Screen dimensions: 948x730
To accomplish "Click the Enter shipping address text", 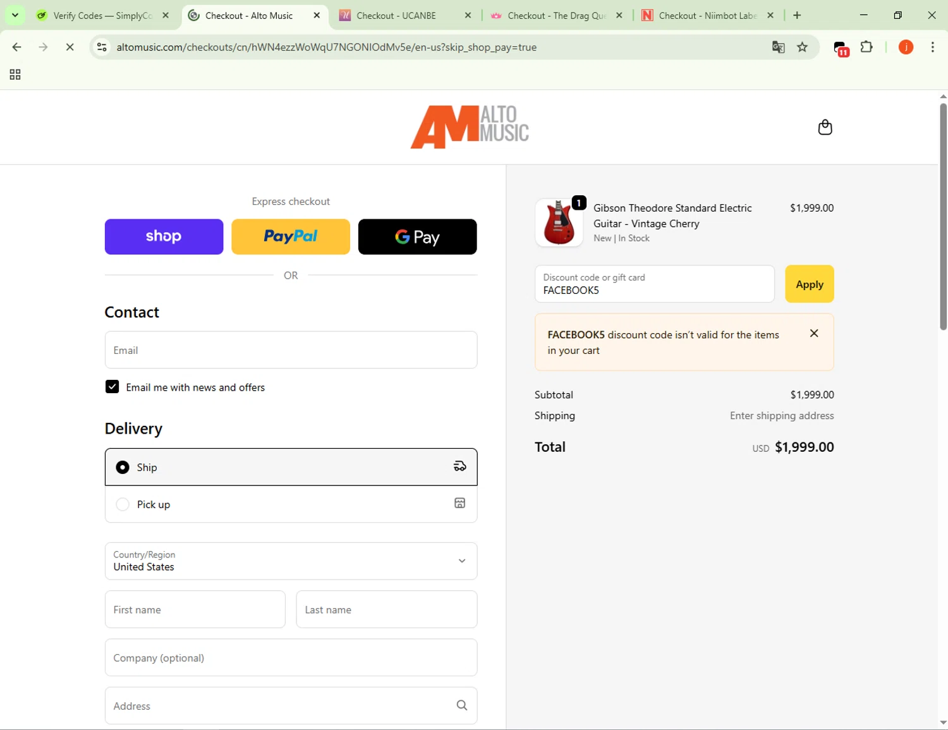I will point(782,415).
